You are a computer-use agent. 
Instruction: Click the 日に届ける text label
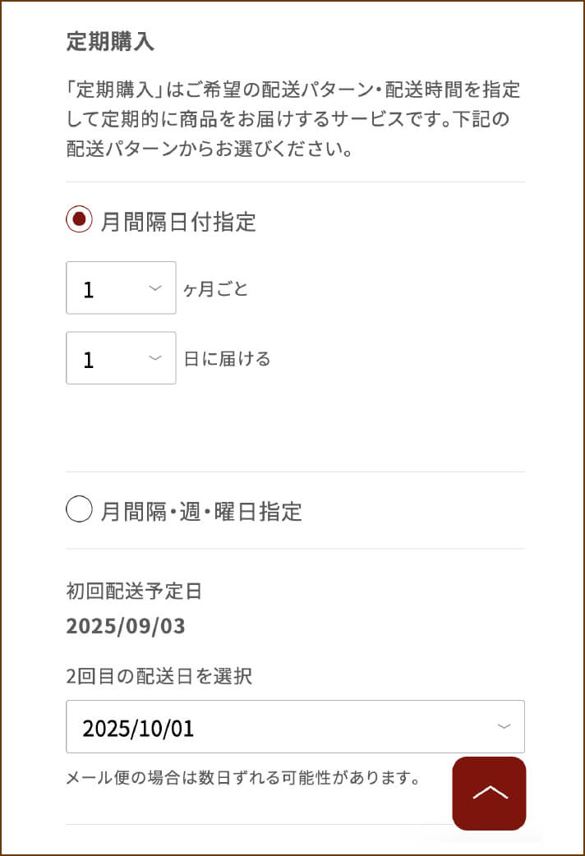click(227, 359)
